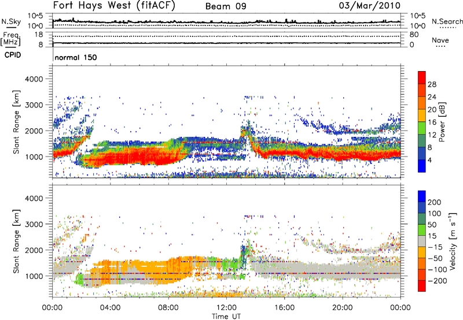The height and width of the screenshot is (320, 463).
Task: Click the '80' Nave tick label
Action: (x=414, y=35)
